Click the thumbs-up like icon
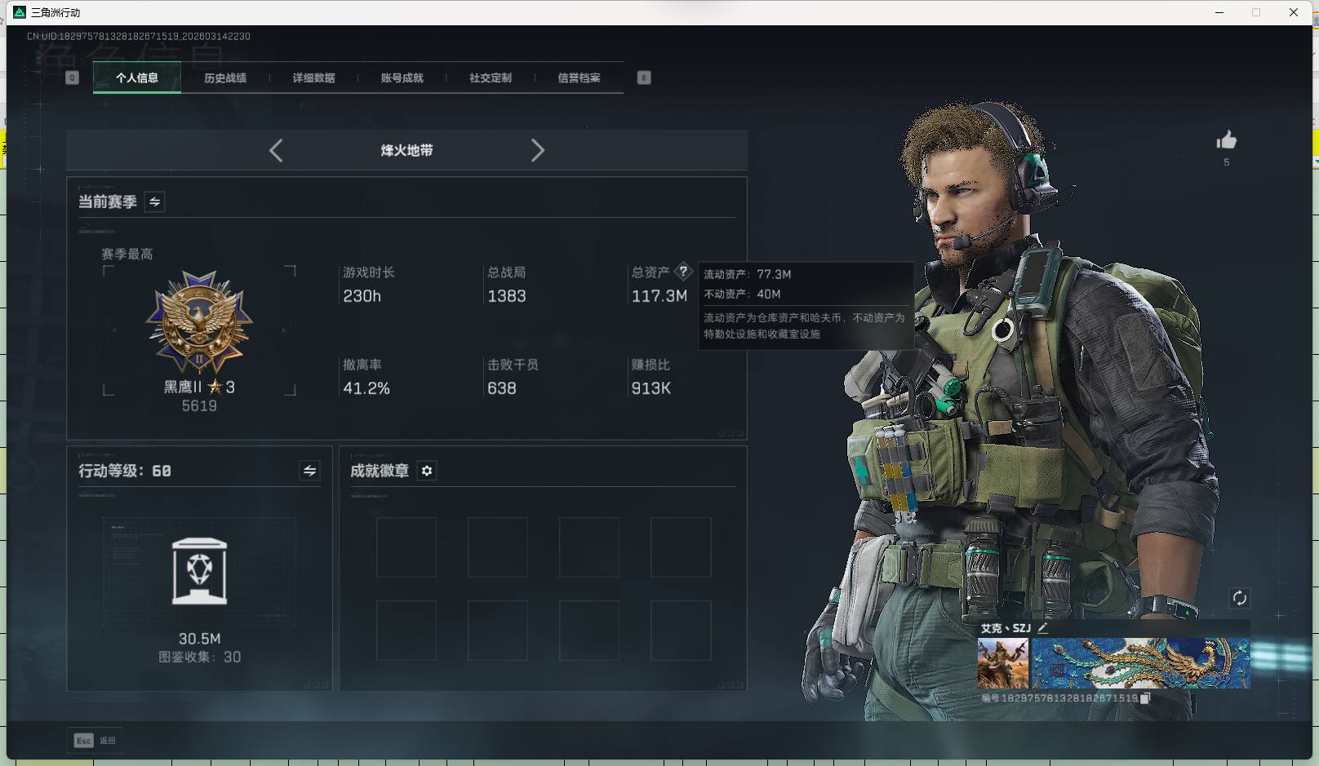Image resolution: width=1319 pixels, height=766 pixels. pos(1226,140)
